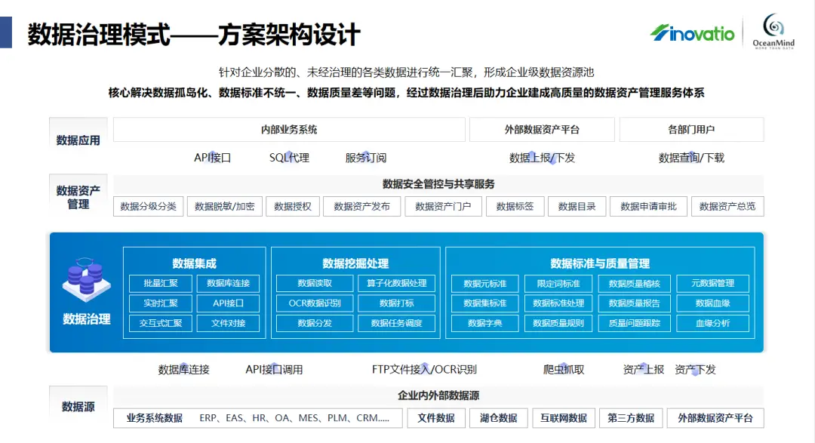815x443 pixels.
Task: Click the 数据挖掘处理 panel heading
Action: 355,263
